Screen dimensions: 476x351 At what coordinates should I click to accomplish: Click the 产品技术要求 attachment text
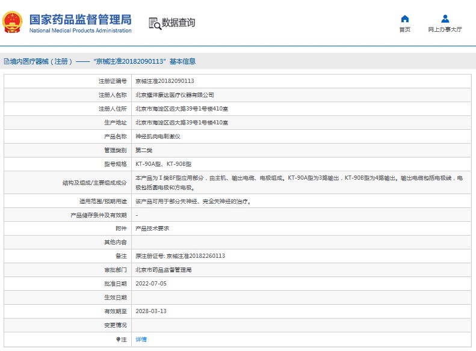pos(152,228)
